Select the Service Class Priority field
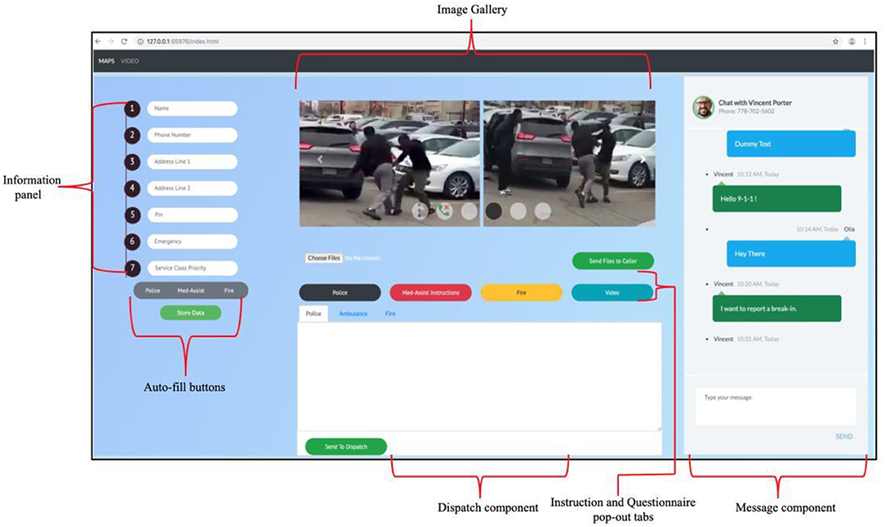Viewport: 885px width, 527px height. [192, 268]
